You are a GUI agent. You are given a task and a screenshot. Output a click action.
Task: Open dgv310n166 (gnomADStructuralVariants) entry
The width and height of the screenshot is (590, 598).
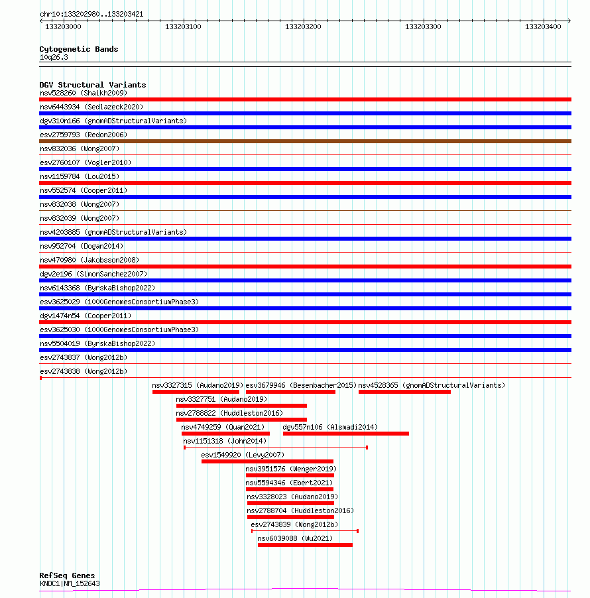tap(113, 121)
